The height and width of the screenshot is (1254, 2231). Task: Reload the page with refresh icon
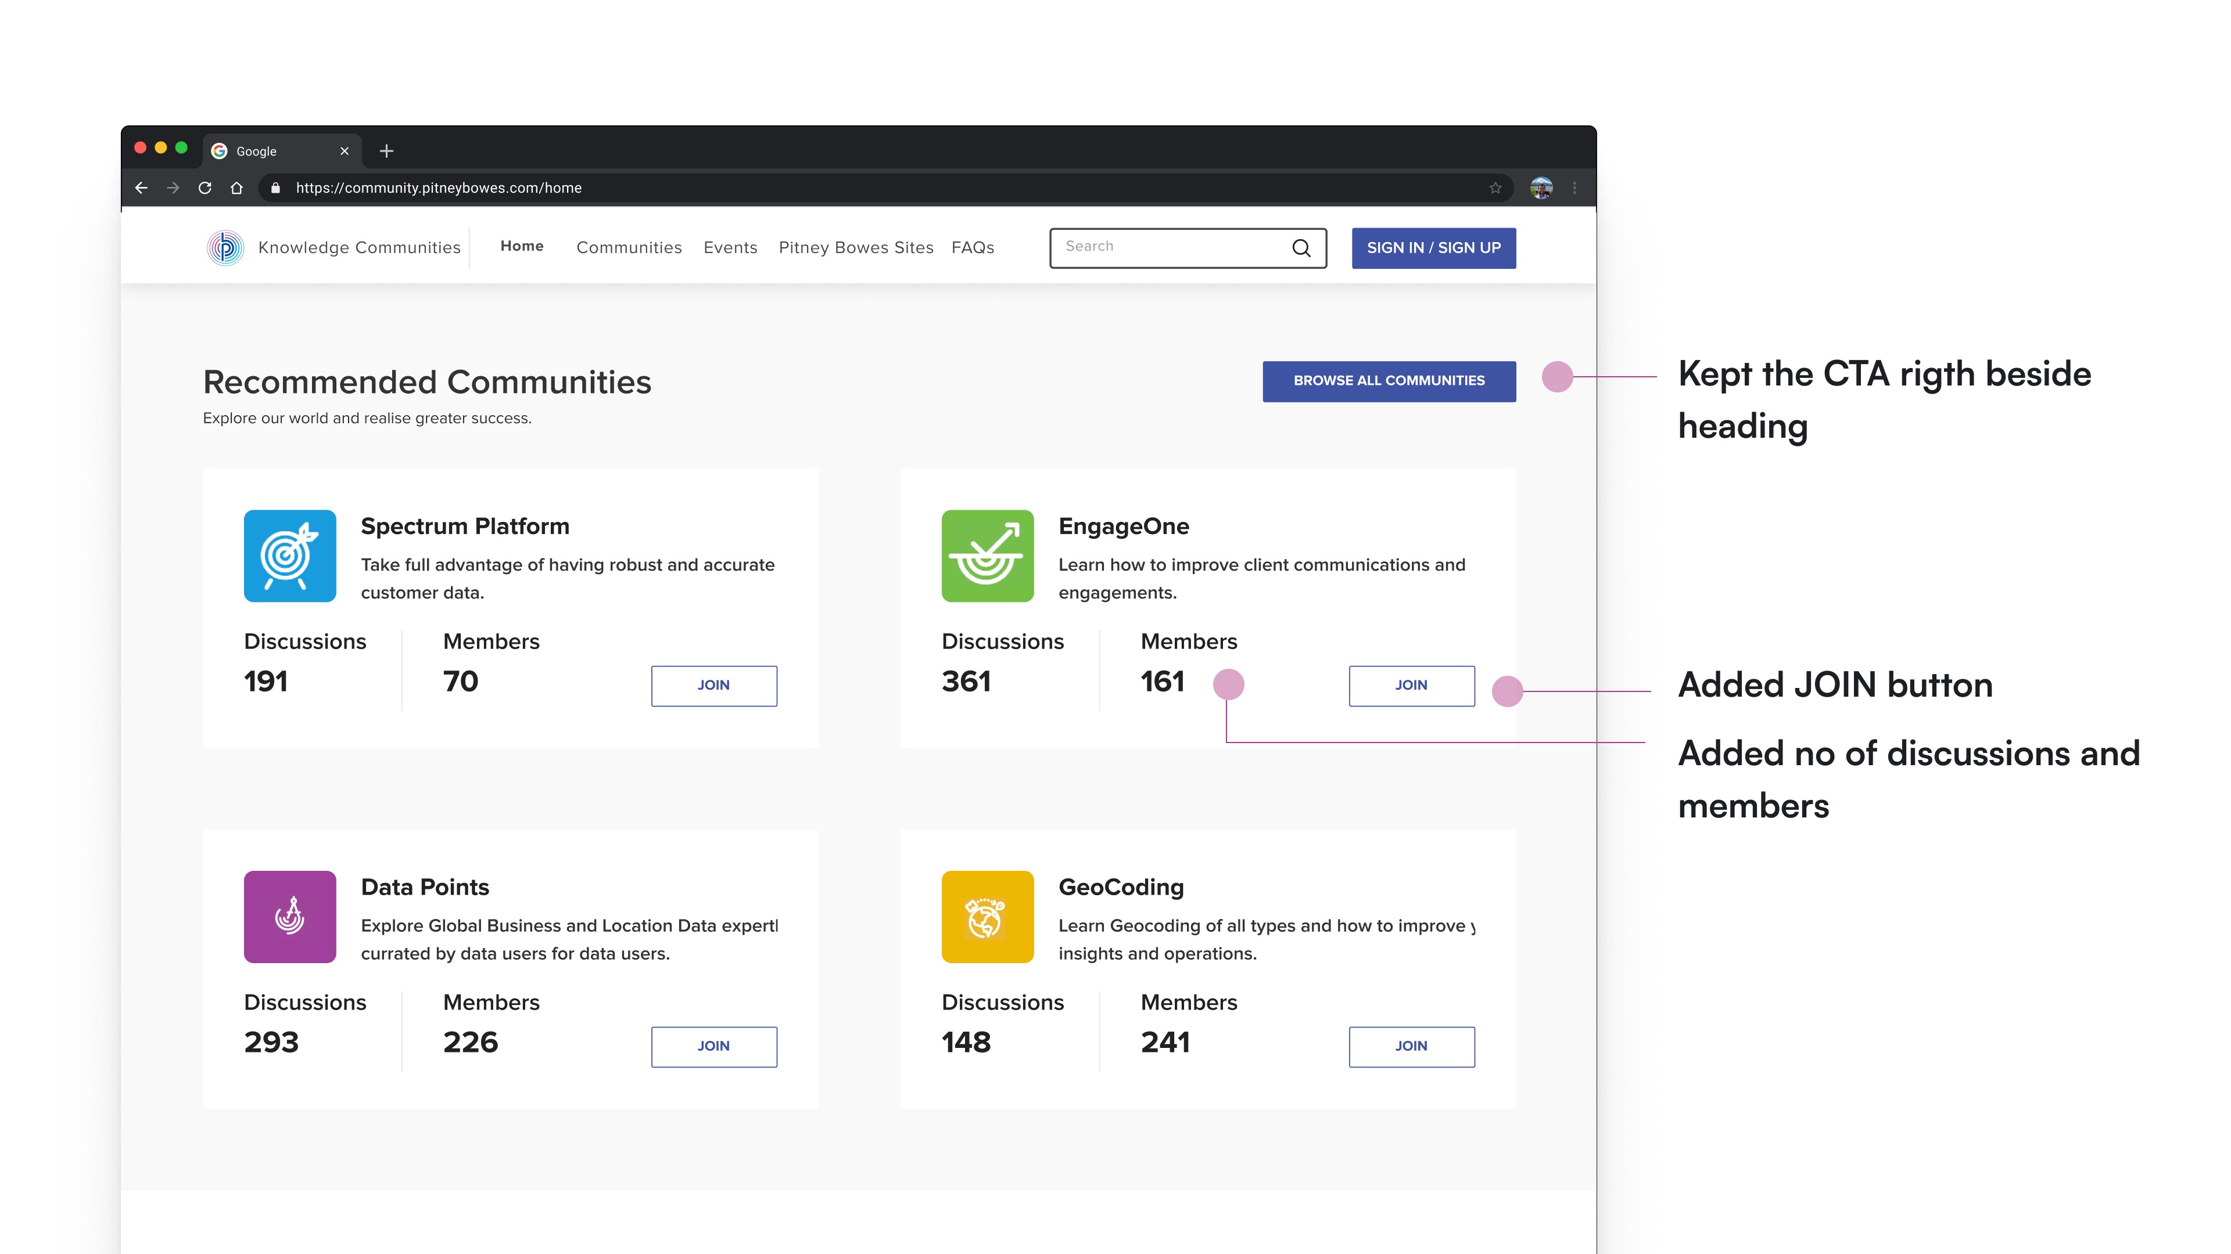[x=205, y=188]
